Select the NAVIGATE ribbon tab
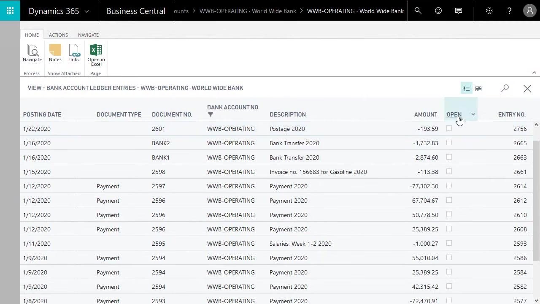The width and height of the screenshot is (540, 304). (88, 35)
